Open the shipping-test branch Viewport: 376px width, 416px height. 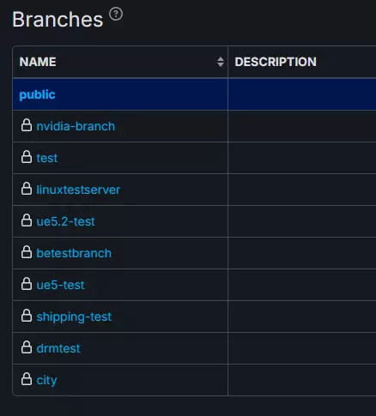pyautogui.click(x=74, y=317)
